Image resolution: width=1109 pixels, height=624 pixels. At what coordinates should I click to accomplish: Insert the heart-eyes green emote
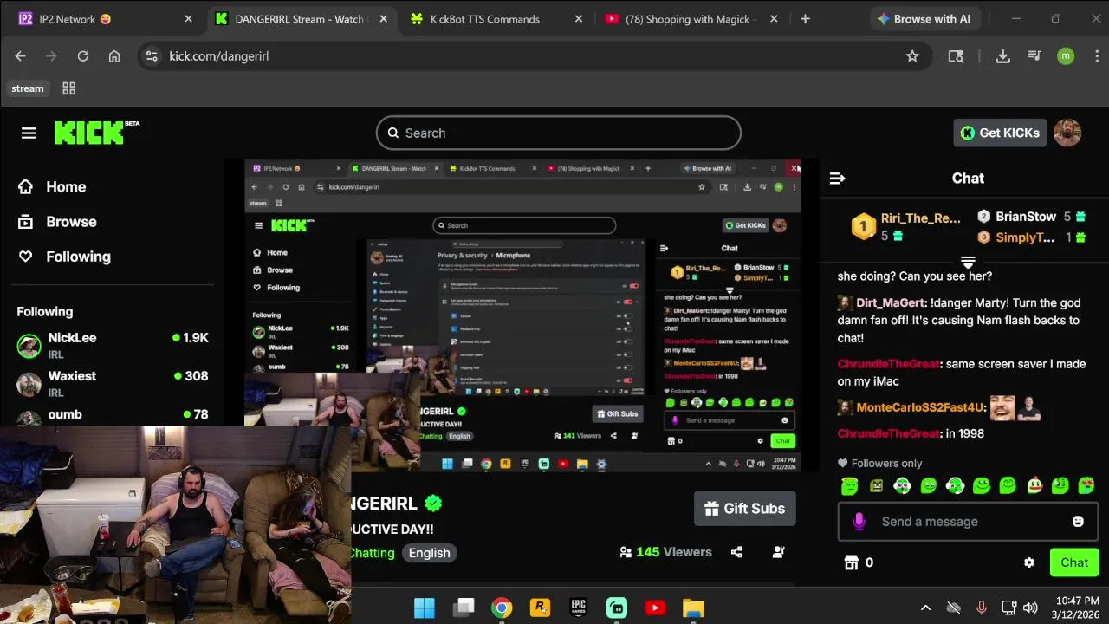[1086, 486]
